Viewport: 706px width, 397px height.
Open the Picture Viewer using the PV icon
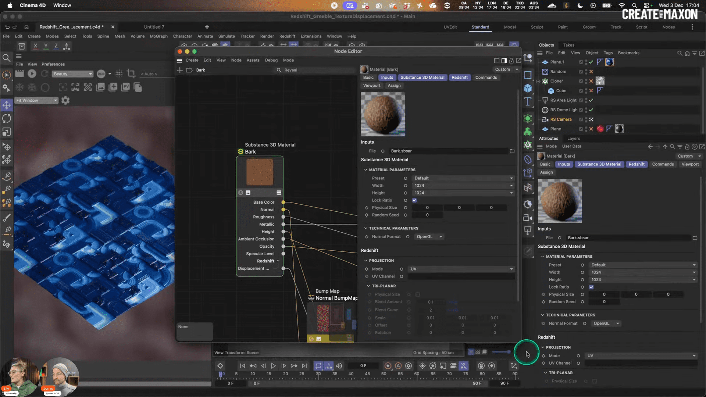125,87
